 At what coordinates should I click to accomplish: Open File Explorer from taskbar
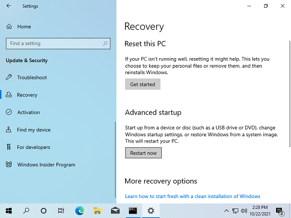coord(97,211)
